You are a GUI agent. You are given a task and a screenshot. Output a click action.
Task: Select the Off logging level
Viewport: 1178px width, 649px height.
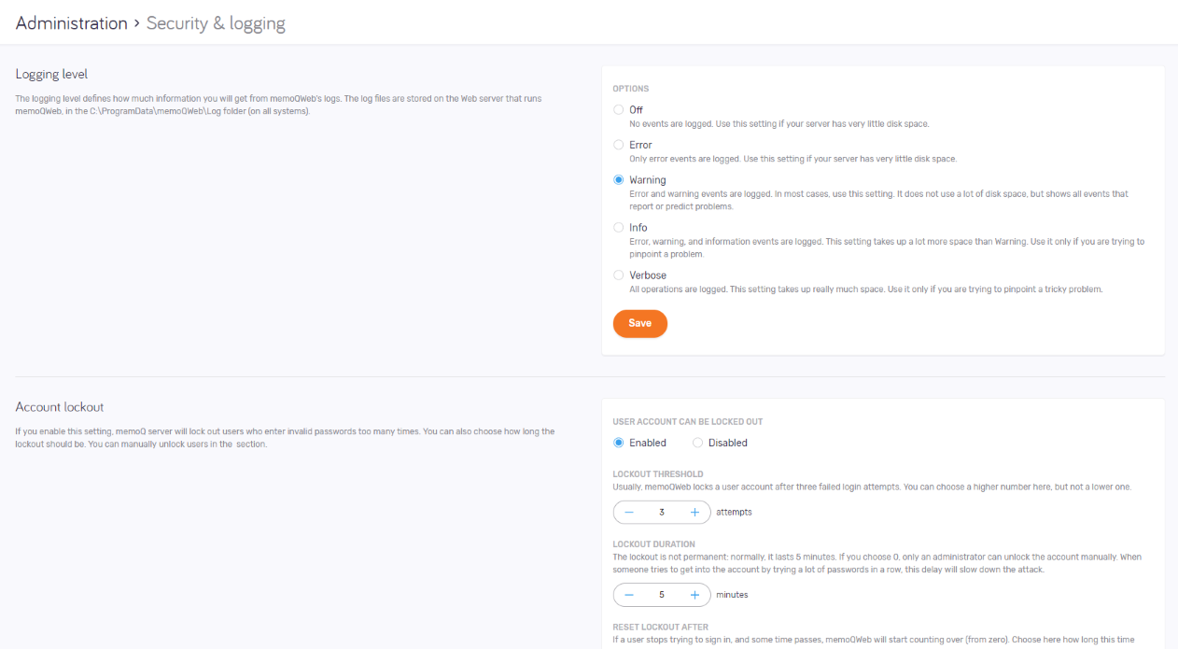click(618, 110)
